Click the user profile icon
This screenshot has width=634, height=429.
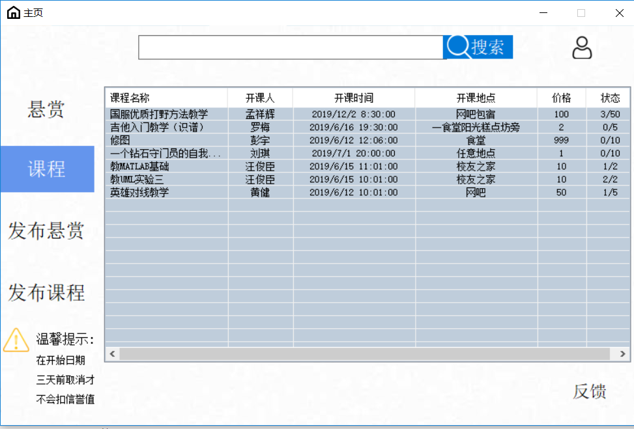coord(582,48)
